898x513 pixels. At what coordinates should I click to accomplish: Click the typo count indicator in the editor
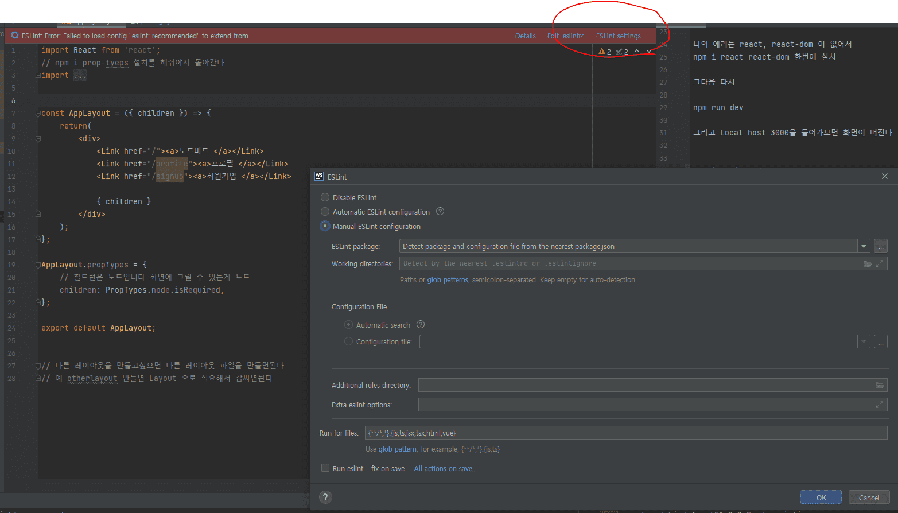pyautogui.click(x=622, y=52)
